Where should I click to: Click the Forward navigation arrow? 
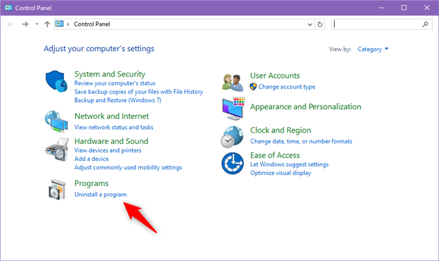point(25,24)
